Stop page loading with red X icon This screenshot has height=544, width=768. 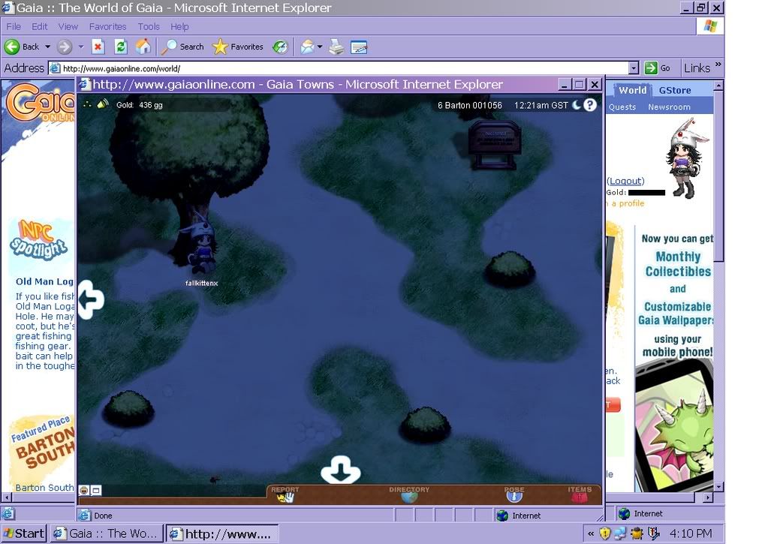pyautogui.click(x=98, y=47)
